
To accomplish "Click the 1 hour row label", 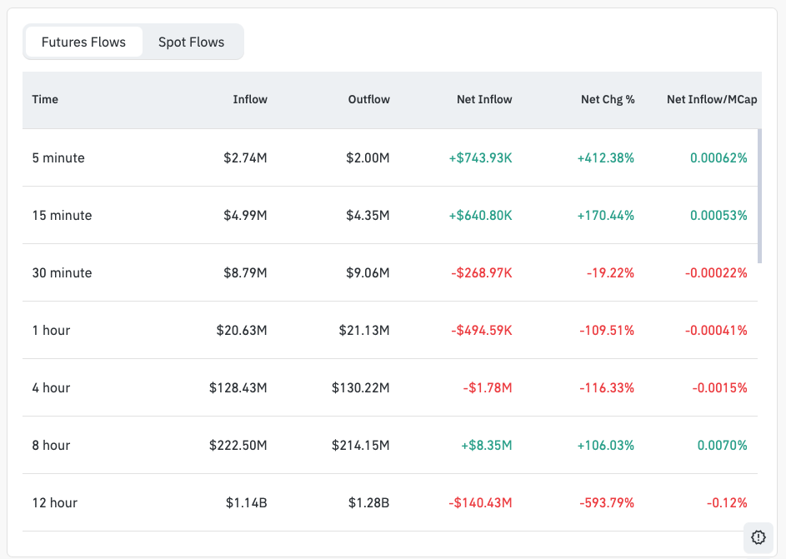I will pos(51,330).
